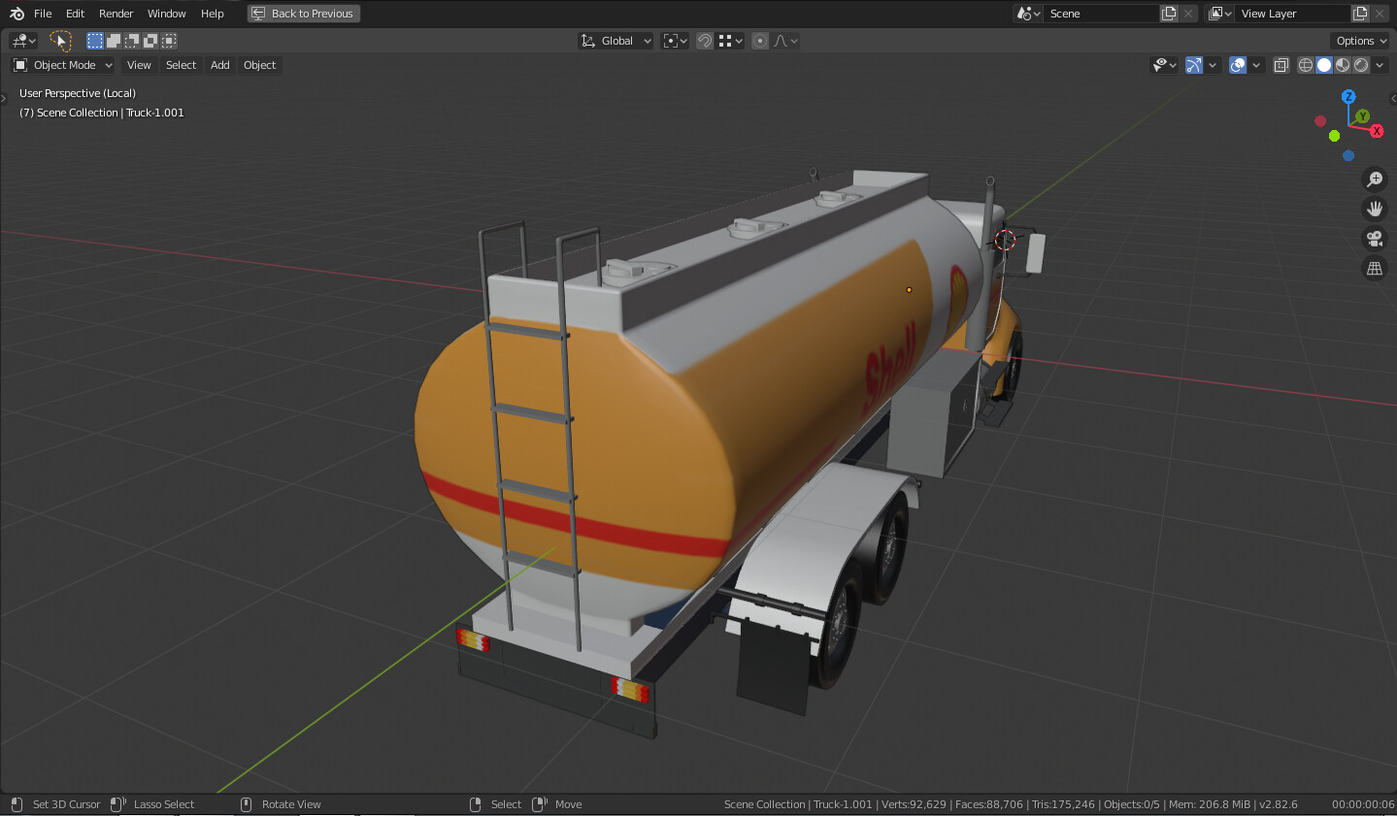1397x816 pixels.
Task: Open the Options dropdown
Action: click(1360, 41)
